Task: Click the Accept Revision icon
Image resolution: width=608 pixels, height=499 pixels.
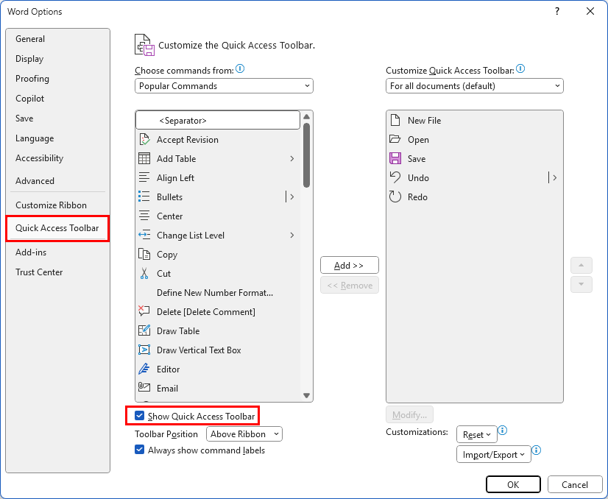Action: (144, 140)
